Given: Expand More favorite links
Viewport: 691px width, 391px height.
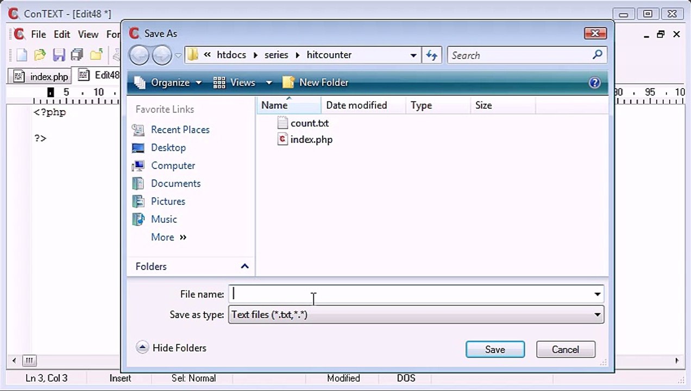Looking at the screenshot, I should [x=168, y=237].
